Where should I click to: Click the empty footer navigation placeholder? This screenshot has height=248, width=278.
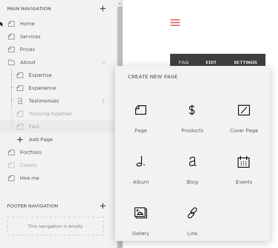pos(55,226)
